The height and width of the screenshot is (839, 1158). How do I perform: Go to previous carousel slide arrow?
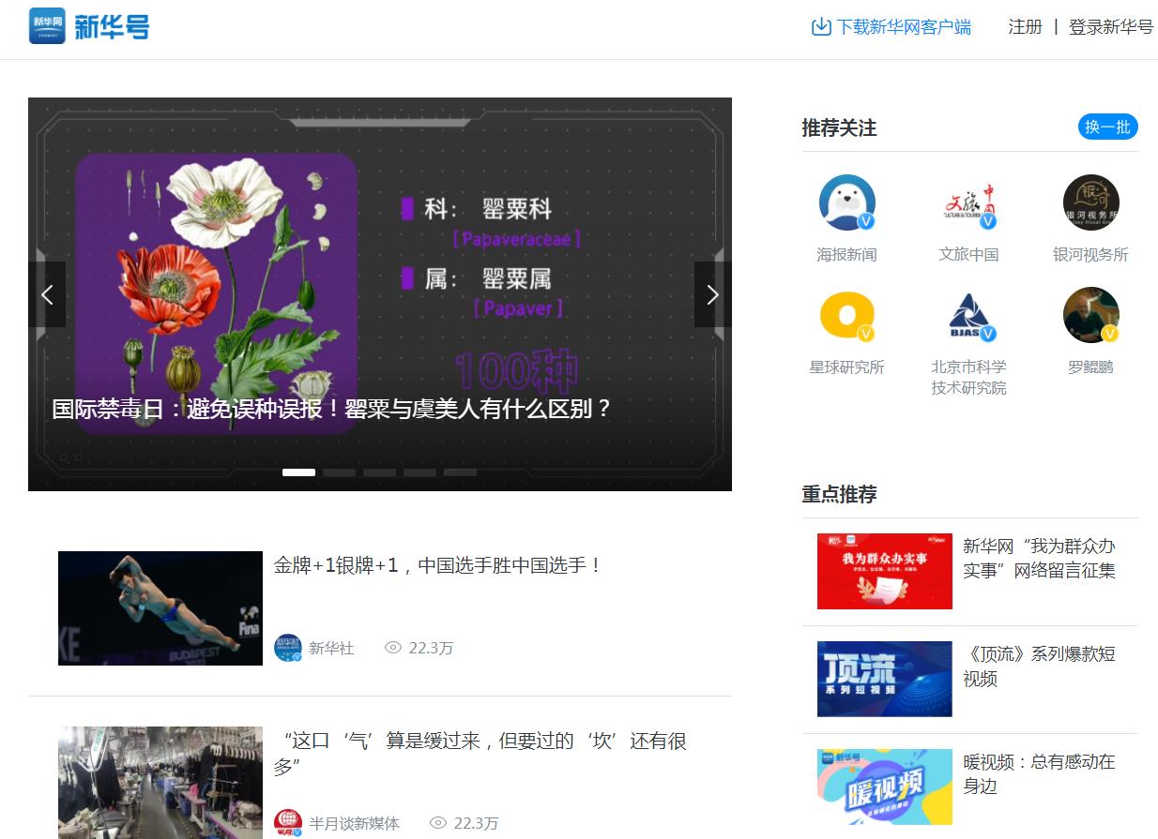[x=47, y=294]
